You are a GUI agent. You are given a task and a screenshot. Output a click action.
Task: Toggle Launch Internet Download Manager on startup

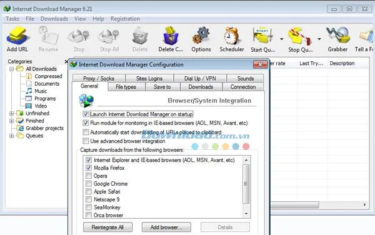[x=86, y=114]
